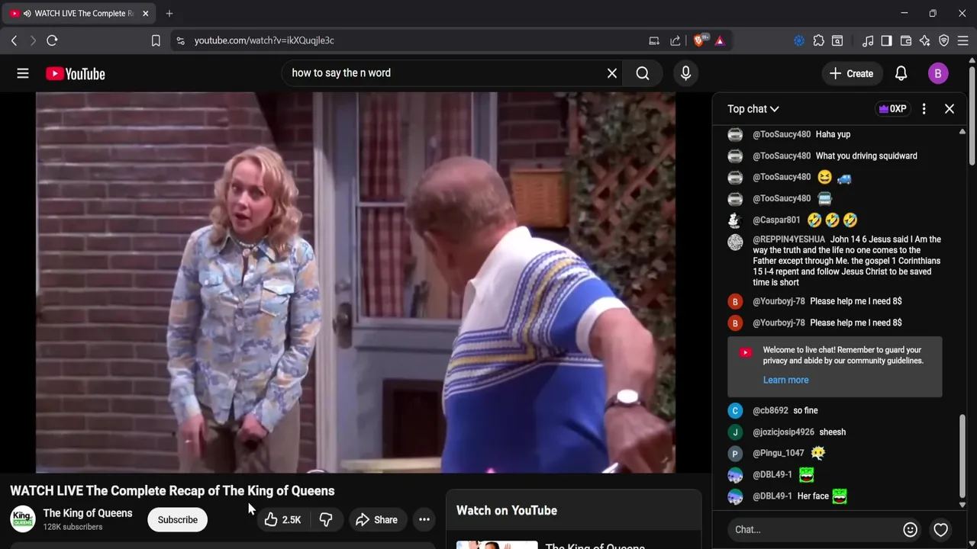This screenshot has height=549, width=977.
Task: Open live chat three-dot options
Action: (924, 109)
